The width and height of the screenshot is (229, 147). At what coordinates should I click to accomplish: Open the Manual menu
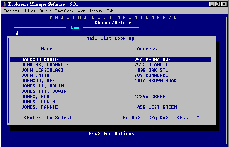(x=96, y=11)
